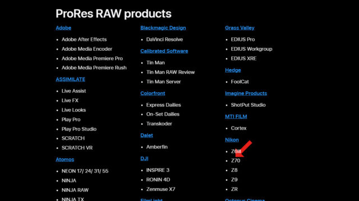The image size is (359, 201).
Task: Select the DaVinci Resolve item
Action: tap(164, 40)
